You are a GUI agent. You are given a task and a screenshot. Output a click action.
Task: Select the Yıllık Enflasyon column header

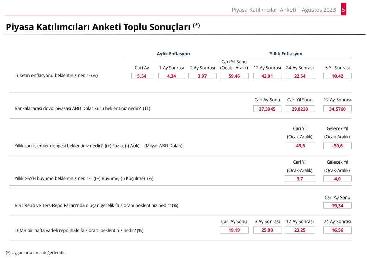pos(286,54)
